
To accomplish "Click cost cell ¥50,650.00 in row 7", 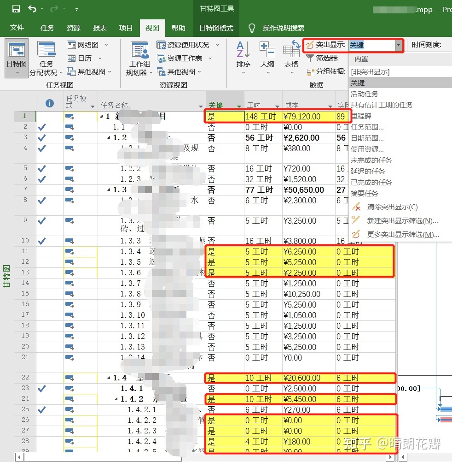I will point(309,190).
